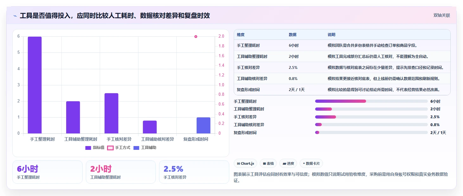Click the blue 复盘形成时间 bar in chart

[203, 126]
